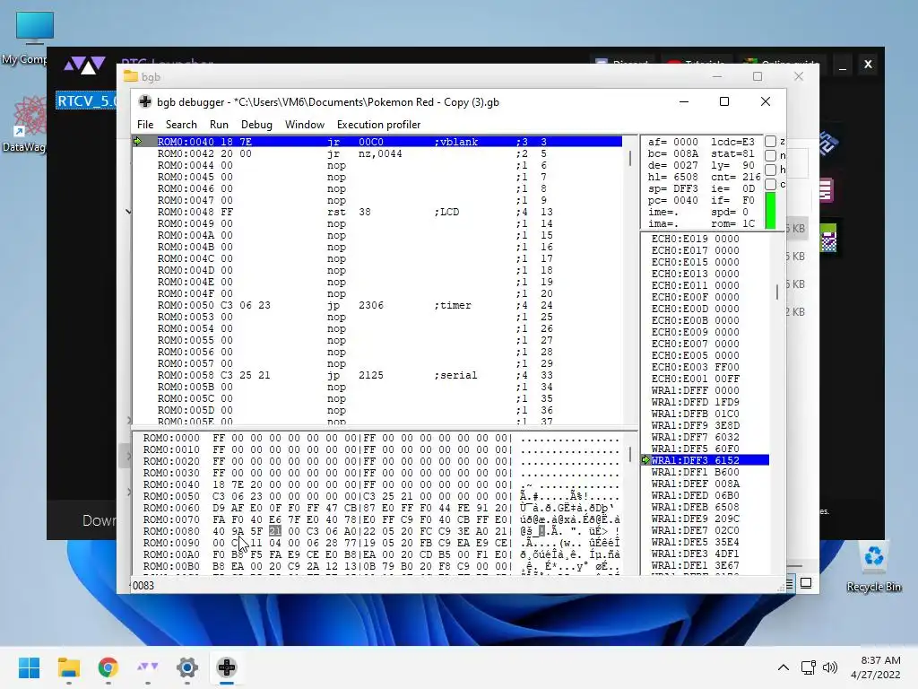
Task: Switch Explorer to details view icon
Action: point(790,583)
